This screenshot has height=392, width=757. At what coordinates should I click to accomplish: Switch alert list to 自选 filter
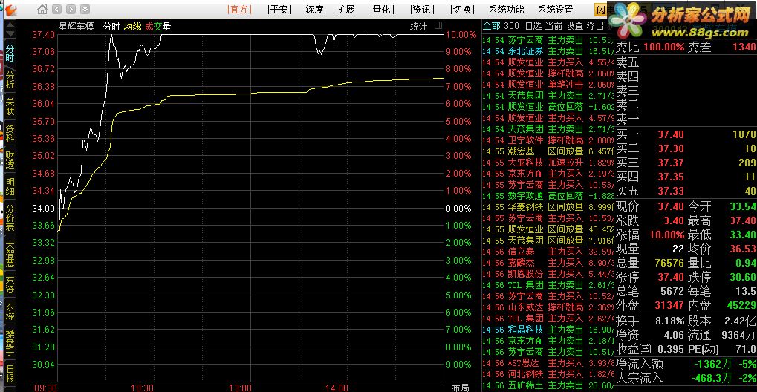533,26
